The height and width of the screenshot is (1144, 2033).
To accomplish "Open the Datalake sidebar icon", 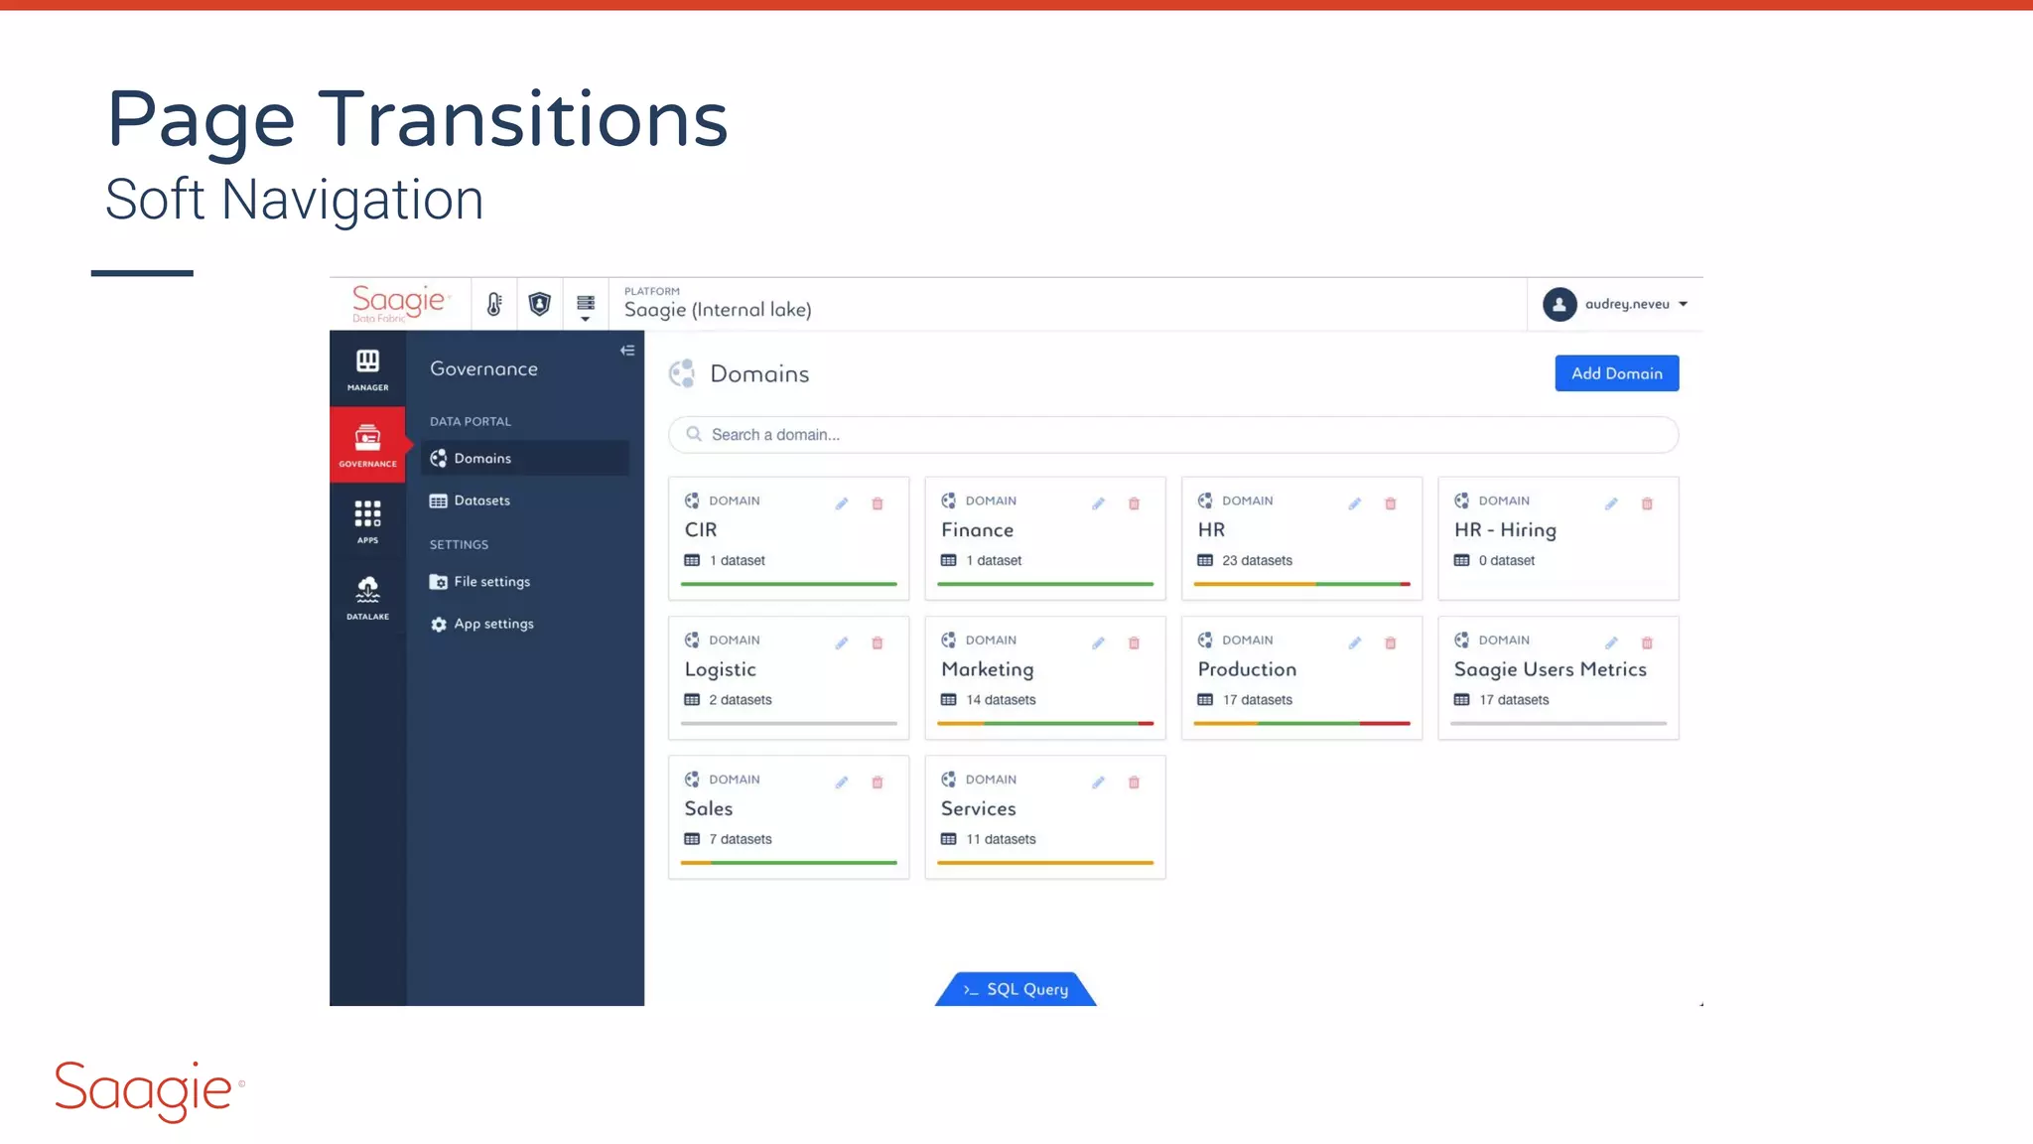I will point(367,597).
